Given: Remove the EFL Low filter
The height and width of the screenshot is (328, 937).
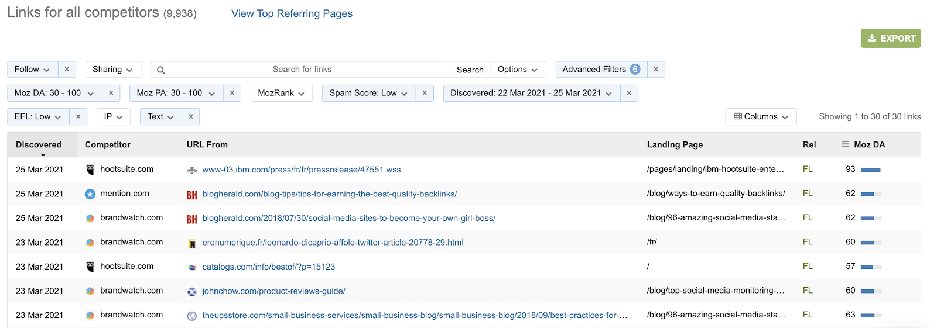Looking at the screenshot, I should (x=78, y=117).
